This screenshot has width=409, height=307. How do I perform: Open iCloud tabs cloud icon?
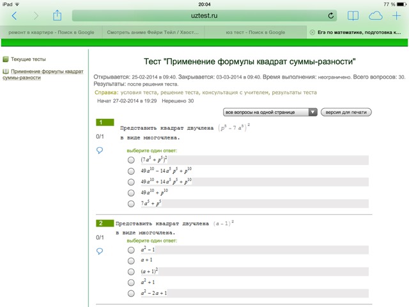(x=376, y=15)
